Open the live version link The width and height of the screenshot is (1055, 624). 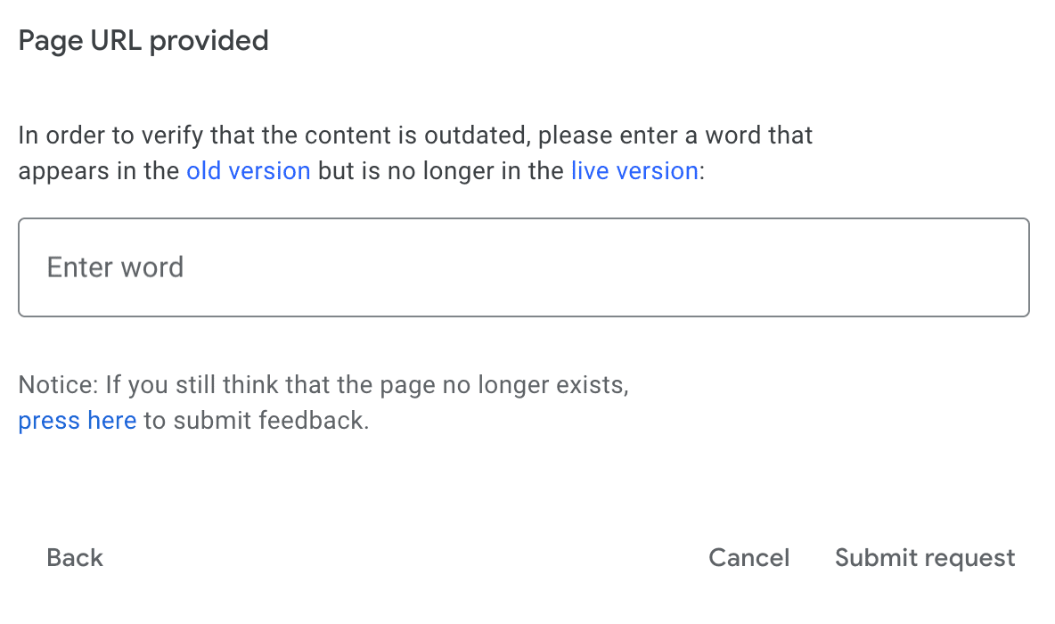634,171
